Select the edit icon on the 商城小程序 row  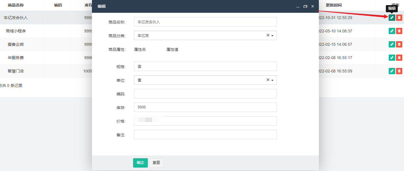pos(392,31)
